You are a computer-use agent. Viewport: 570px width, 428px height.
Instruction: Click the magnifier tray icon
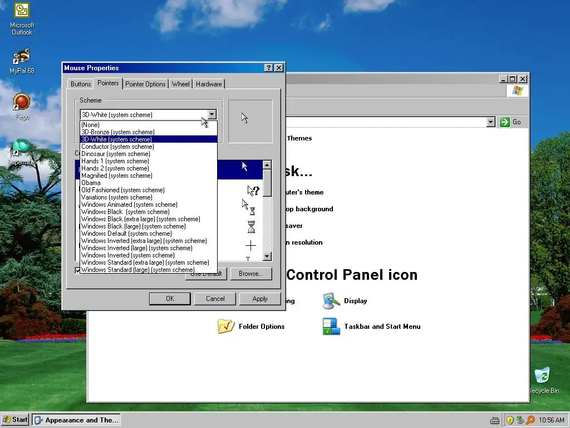(x=530, y=420)
